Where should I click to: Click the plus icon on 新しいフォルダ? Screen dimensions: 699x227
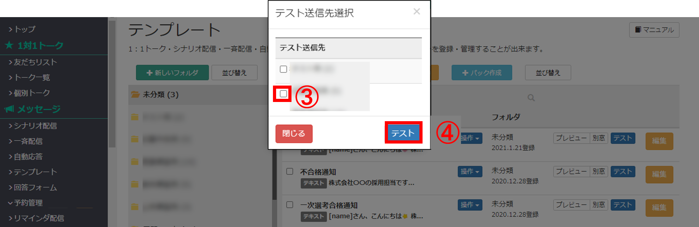(x=150, y=73)
